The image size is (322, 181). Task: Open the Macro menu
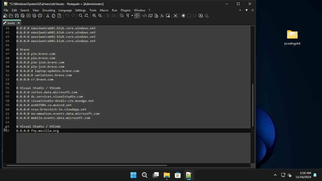point(104,10)
